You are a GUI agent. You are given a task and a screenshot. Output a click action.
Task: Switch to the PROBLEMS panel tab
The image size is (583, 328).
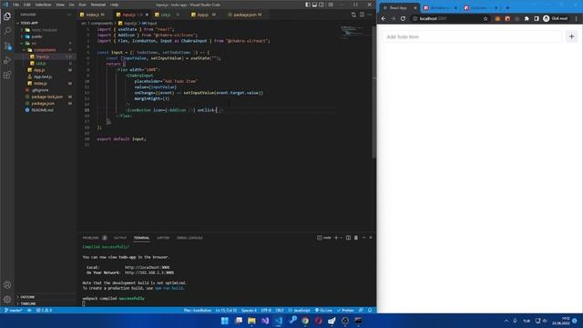(x=91, y=238)
